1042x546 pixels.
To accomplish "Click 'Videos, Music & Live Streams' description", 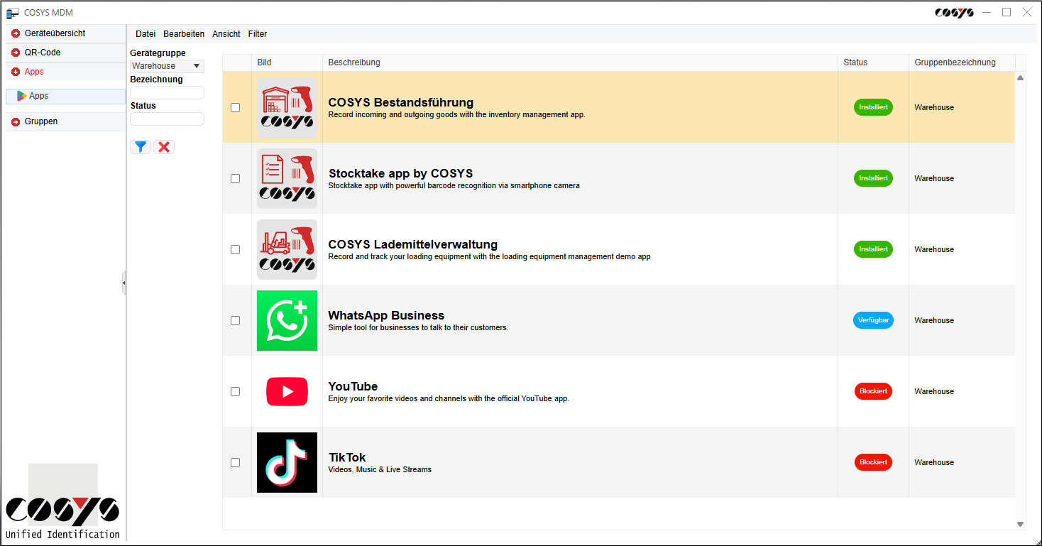I will [380, 469].
